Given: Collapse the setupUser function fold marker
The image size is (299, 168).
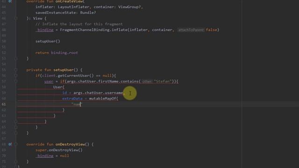Looking at the screenshot, I should click(16, 70).
